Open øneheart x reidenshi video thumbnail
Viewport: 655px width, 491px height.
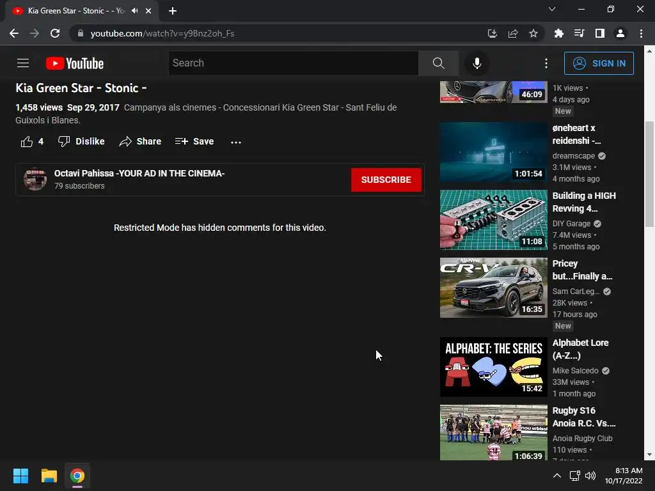(493, 152)
